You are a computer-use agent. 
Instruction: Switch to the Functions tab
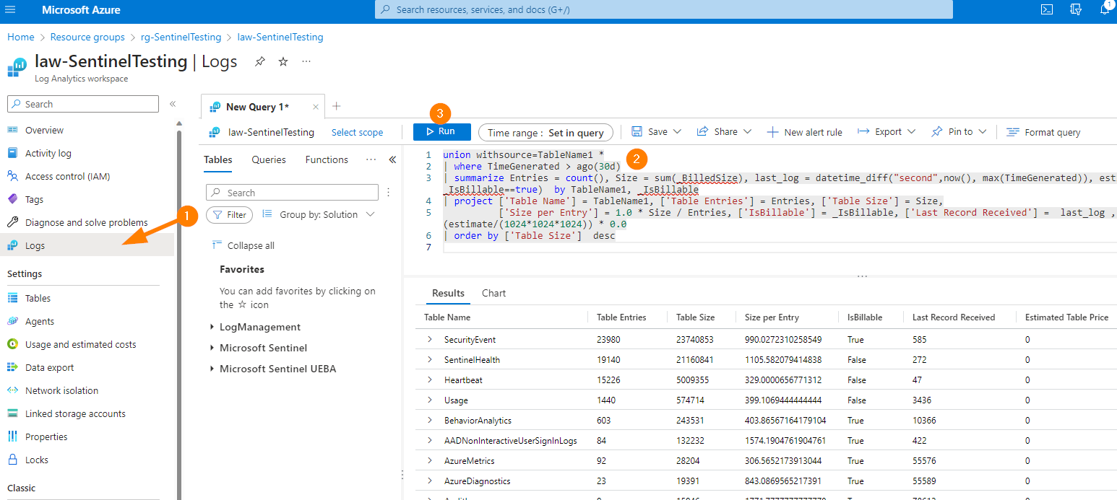[x=327, y=160]
